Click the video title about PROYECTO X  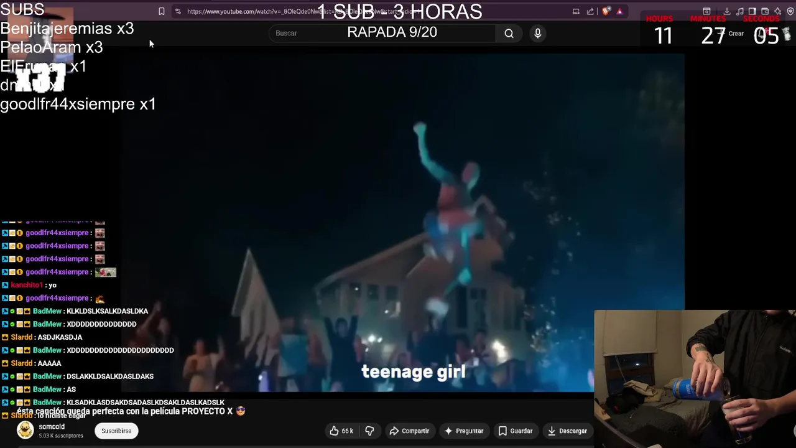tap(131, 411)
